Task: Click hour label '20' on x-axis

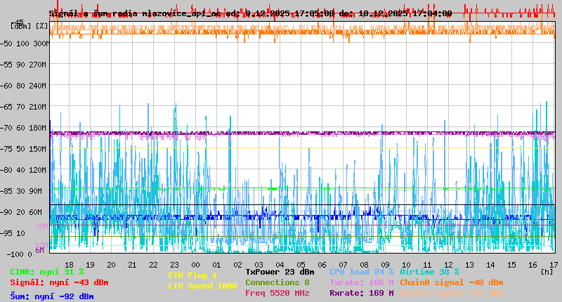Action: coord(112,265)
